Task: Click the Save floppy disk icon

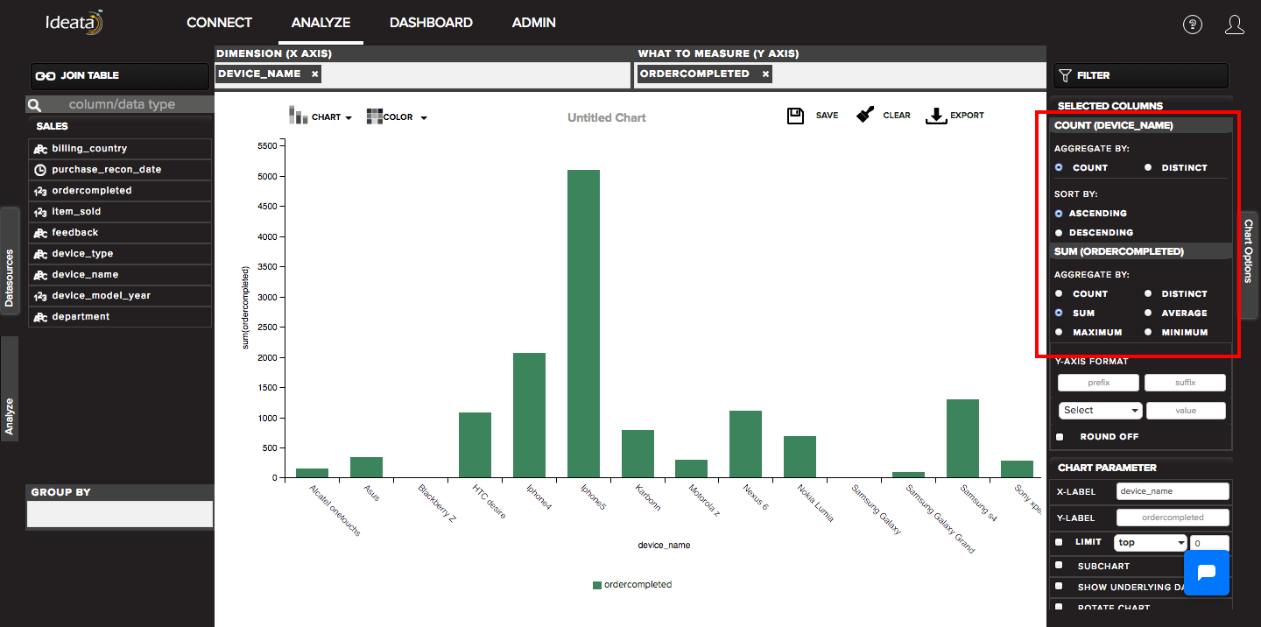Action: (796, 116)
